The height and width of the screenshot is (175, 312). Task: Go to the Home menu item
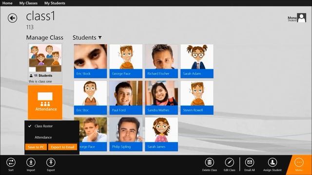pyautogui.click(x=7, y=3)
